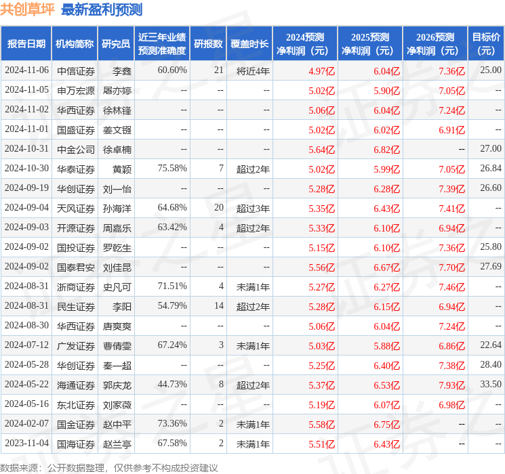This screenshot has width=505, height=474.
Task: Click the 2025预测净利润 column header
Action: [370, 44]
